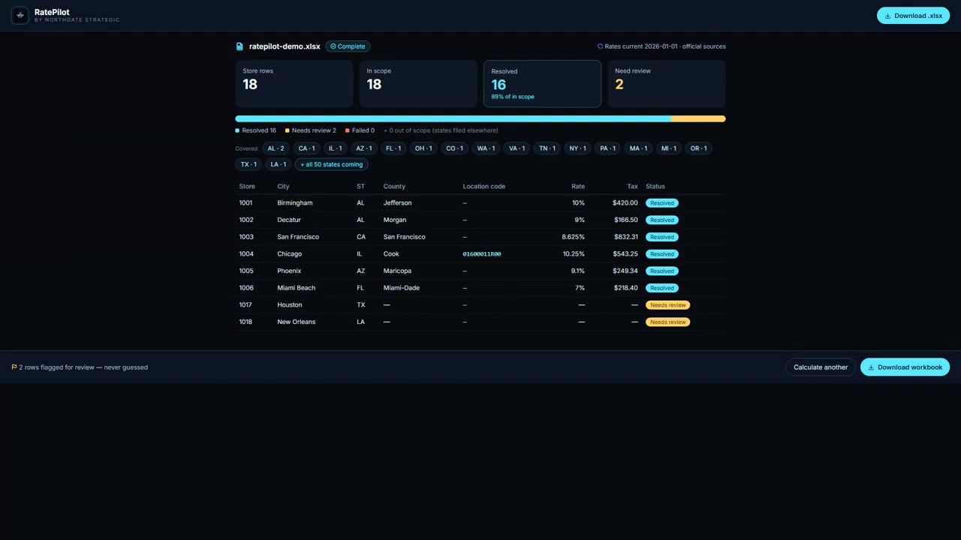The image size is (961, 540).
Task: Click the OH · 1 state chip
Action: (x=423, y=148)
